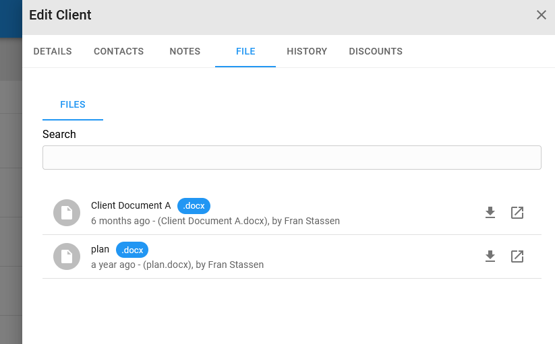Screen dimensions: 555x344
Task: Download the Client Document A file
Action: pos(490,213)
